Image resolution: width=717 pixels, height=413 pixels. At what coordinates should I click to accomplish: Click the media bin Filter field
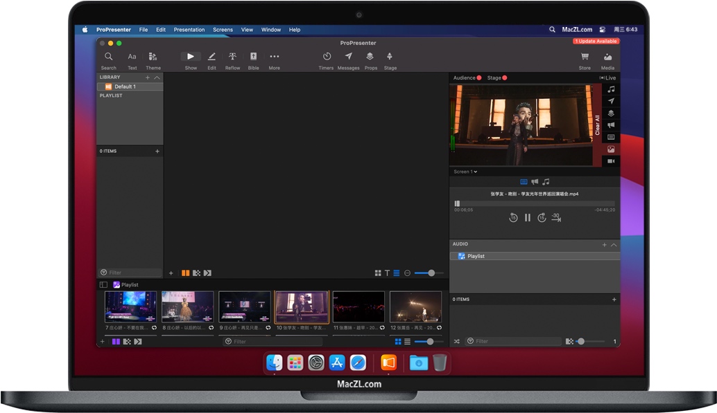(x=273, y=341)
